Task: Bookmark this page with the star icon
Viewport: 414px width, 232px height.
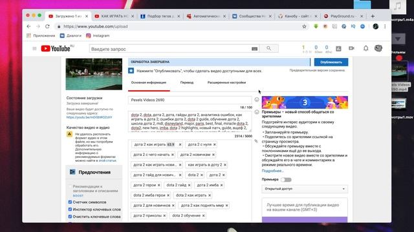Action: coord(304,26)
